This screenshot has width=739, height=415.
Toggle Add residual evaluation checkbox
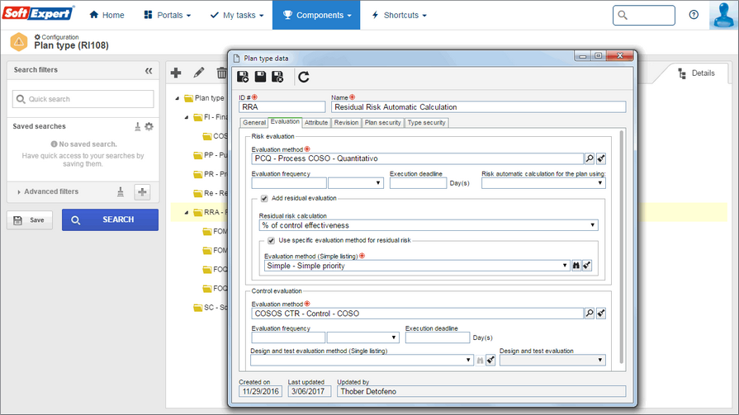(x=264, y=198)
